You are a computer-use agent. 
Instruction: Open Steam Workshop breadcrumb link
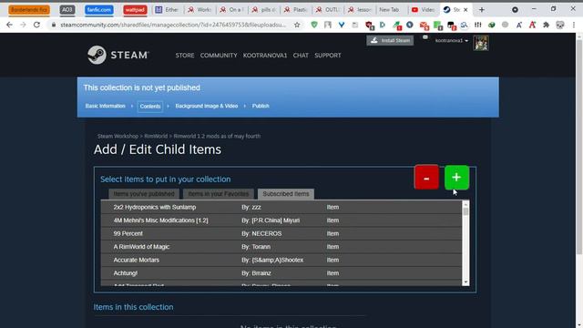point(118,136)
